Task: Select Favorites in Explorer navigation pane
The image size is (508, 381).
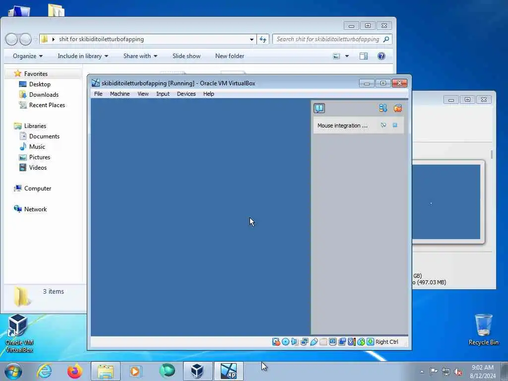Action: point(36,74)
